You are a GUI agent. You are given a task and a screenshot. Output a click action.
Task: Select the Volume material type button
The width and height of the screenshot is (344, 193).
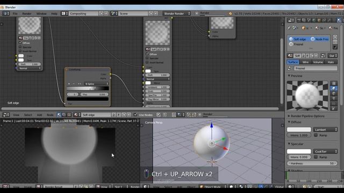click(x=318, y=62)
